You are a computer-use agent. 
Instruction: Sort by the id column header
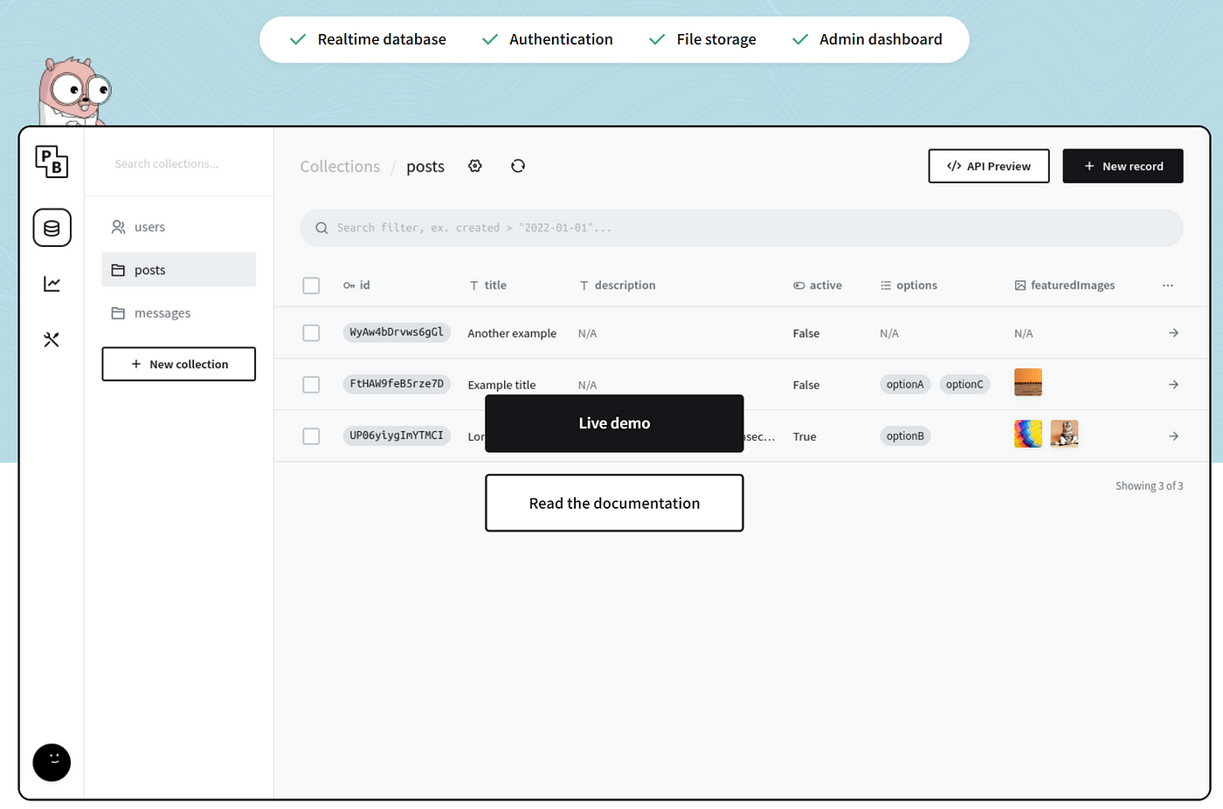coord(356,285)
